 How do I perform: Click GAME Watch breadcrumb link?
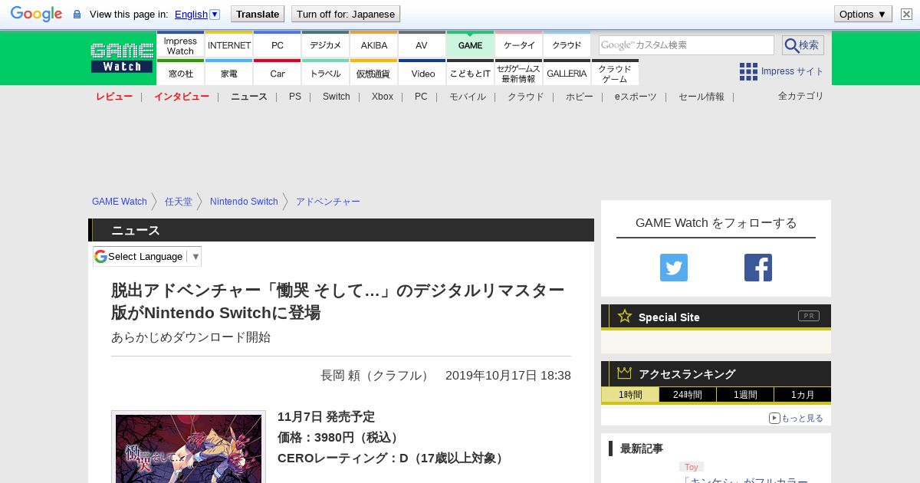(x=120, y=202)
